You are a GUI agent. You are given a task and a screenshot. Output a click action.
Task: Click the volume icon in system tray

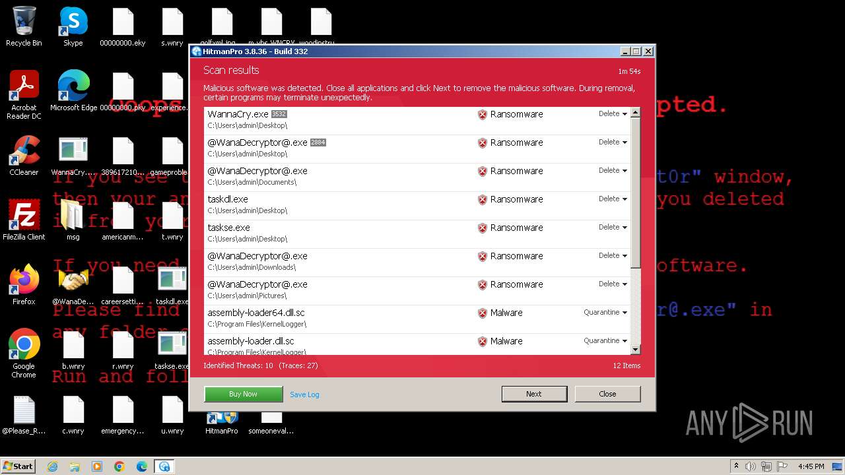pos(751,466)
